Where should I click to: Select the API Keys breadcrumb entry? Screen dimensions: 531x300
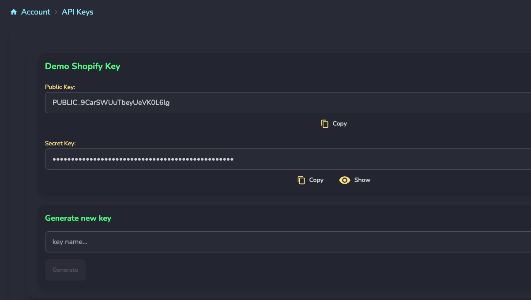[77, 11]
